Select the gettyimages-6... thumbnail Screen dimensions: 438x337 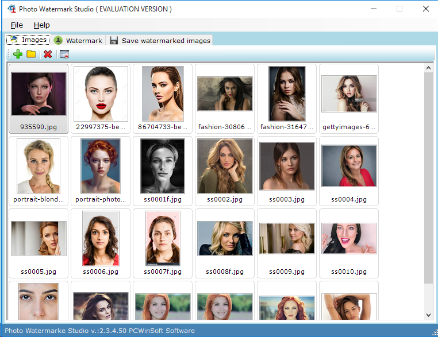[348, 99]
